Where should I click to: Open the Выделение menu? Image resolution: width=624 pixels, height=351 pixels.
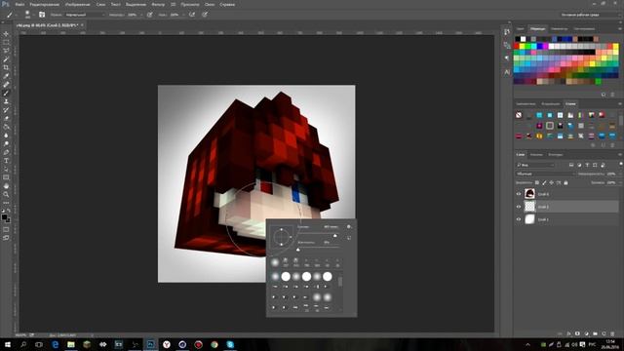click(136, 4)
